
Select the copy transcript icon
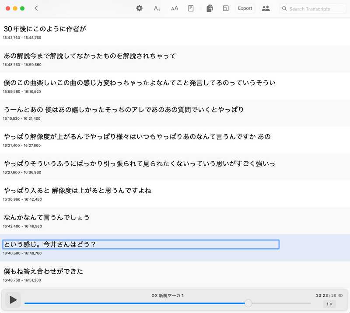pyautogui.click(x=210, y=8)
